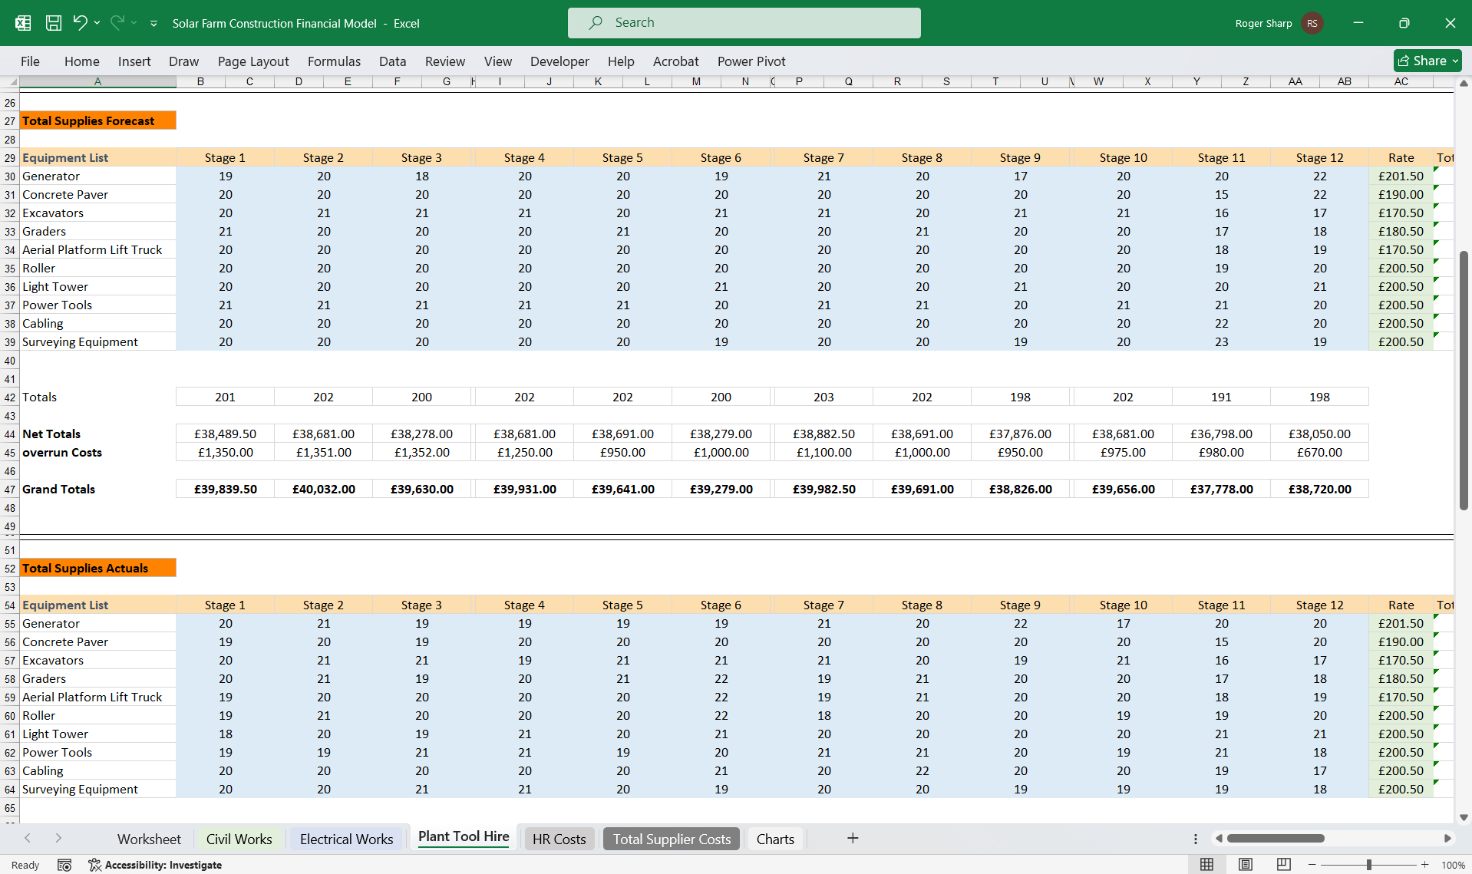Image resolution: width=1472 pixels, height=874 pixels.
Task: Open Customize Quick Access Toolbar dropdown
Action: (153, 24)
